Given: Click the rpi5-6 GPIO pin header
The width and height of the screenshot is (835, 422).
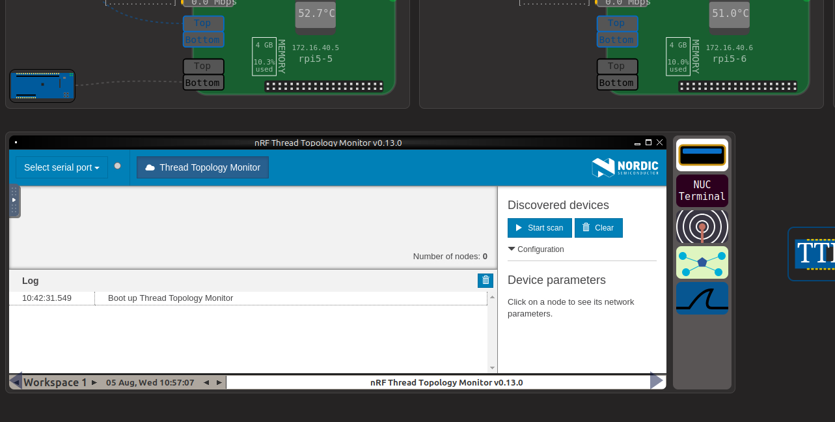Looking at the screenshot, I should (x=738, y=86).
